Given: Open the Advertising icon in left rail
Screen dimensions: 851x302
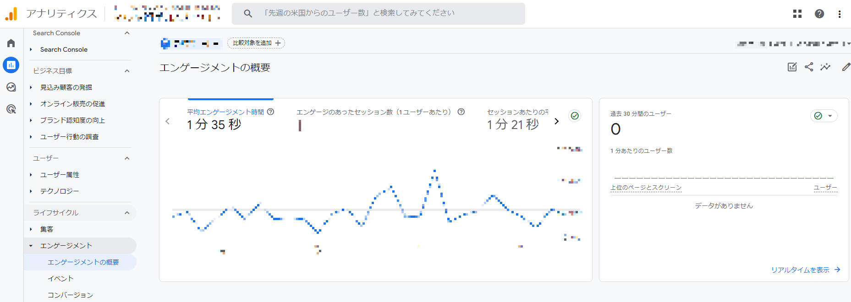Looking at the screenshot, I should point(11,109).
